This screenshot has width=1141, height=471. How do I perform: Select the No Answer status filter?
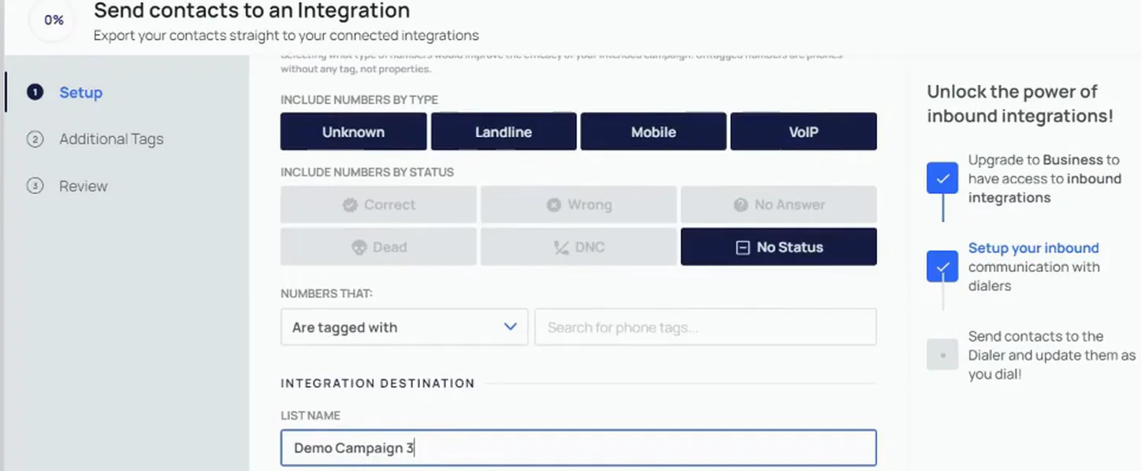(779, 205)
